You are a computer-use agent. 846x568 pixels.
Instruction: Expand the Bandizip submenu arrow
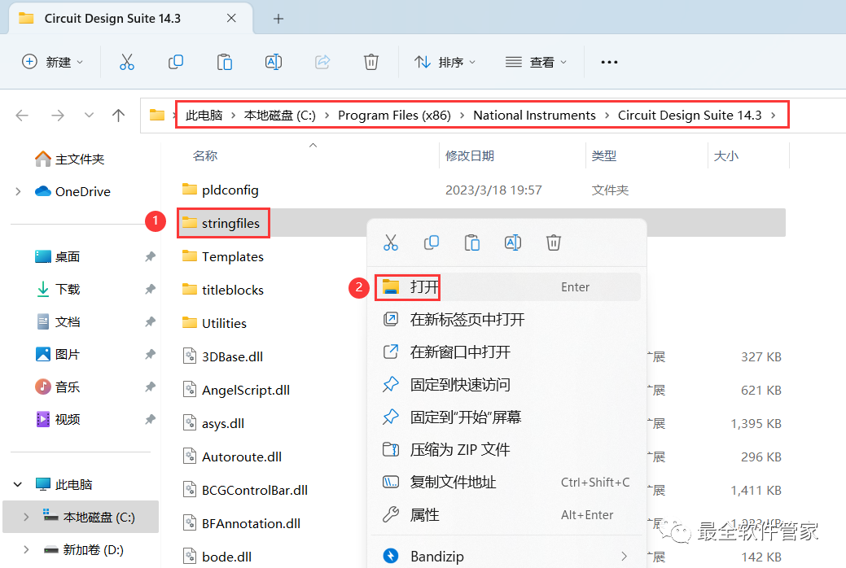(625, 556)
